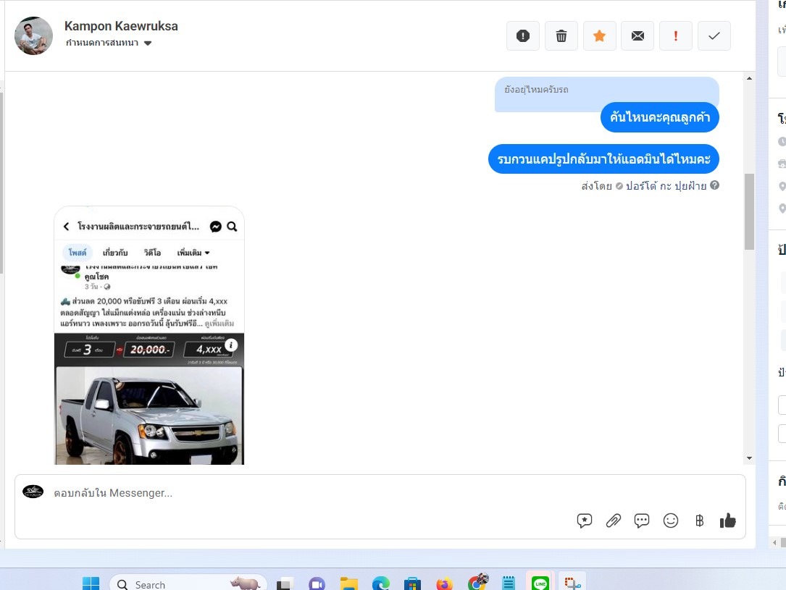Click scroll-up arrow of chat scrollbar
Screen dimensions: 786x590
point(749,78)
